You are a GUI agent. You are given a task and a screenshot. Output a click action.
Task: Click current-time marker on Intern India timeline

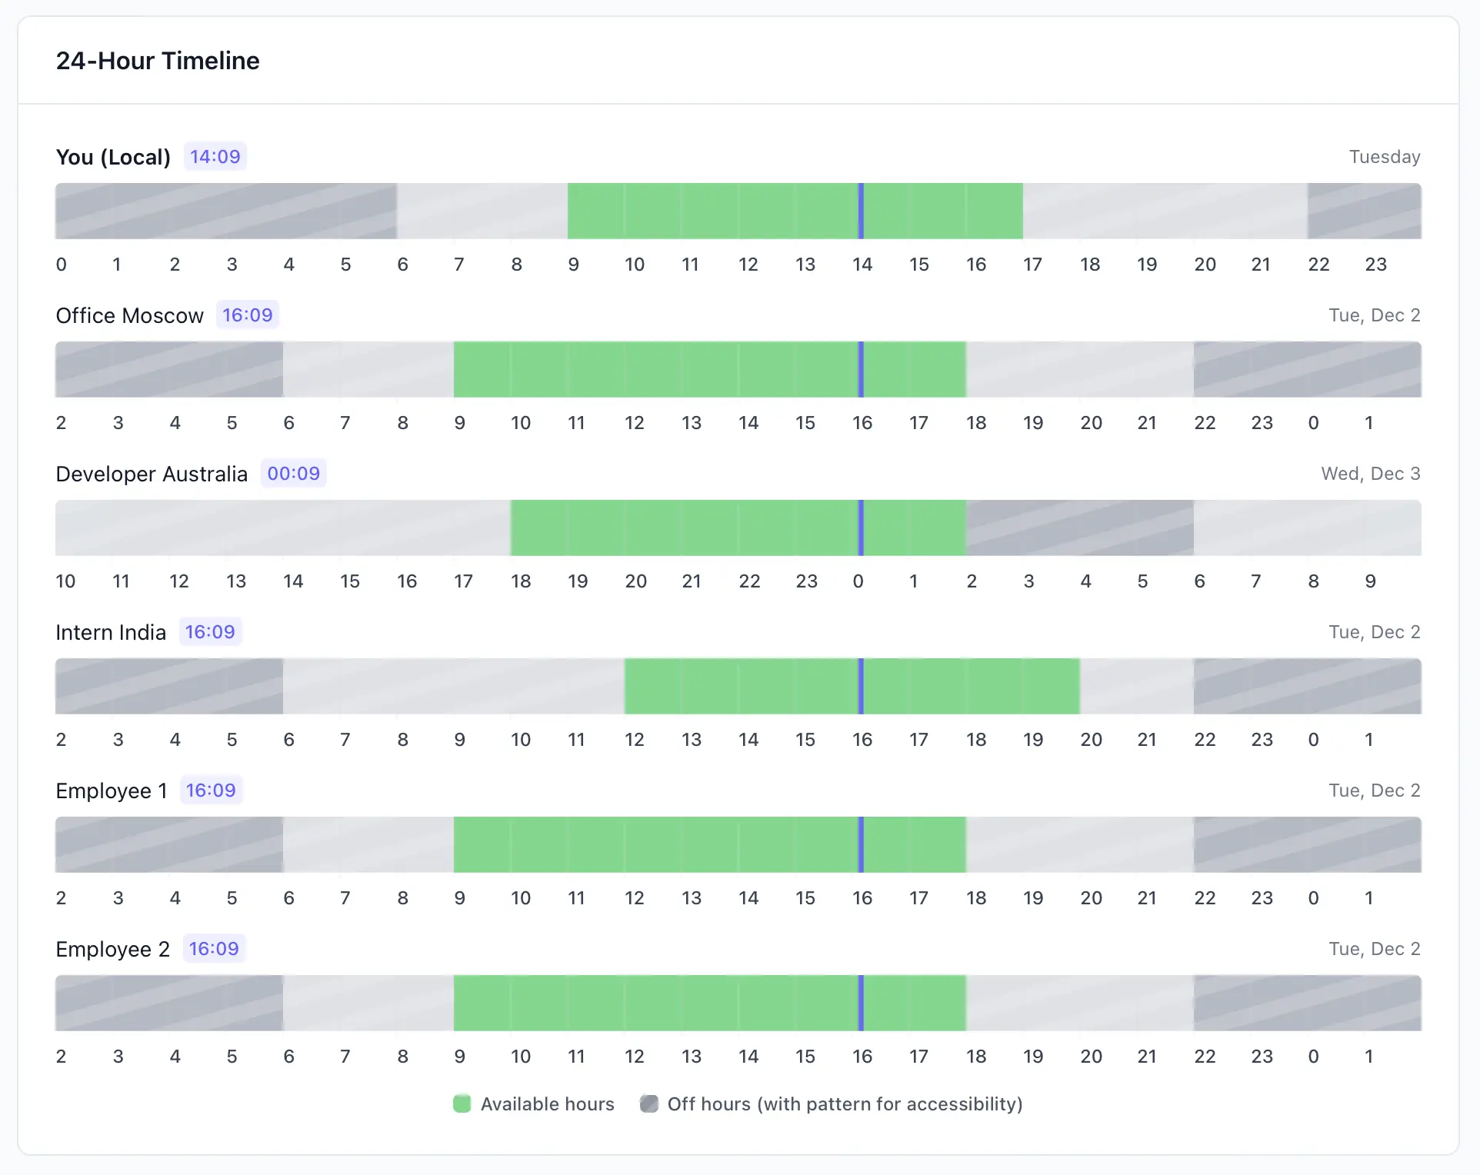click(x=861, y=686)
